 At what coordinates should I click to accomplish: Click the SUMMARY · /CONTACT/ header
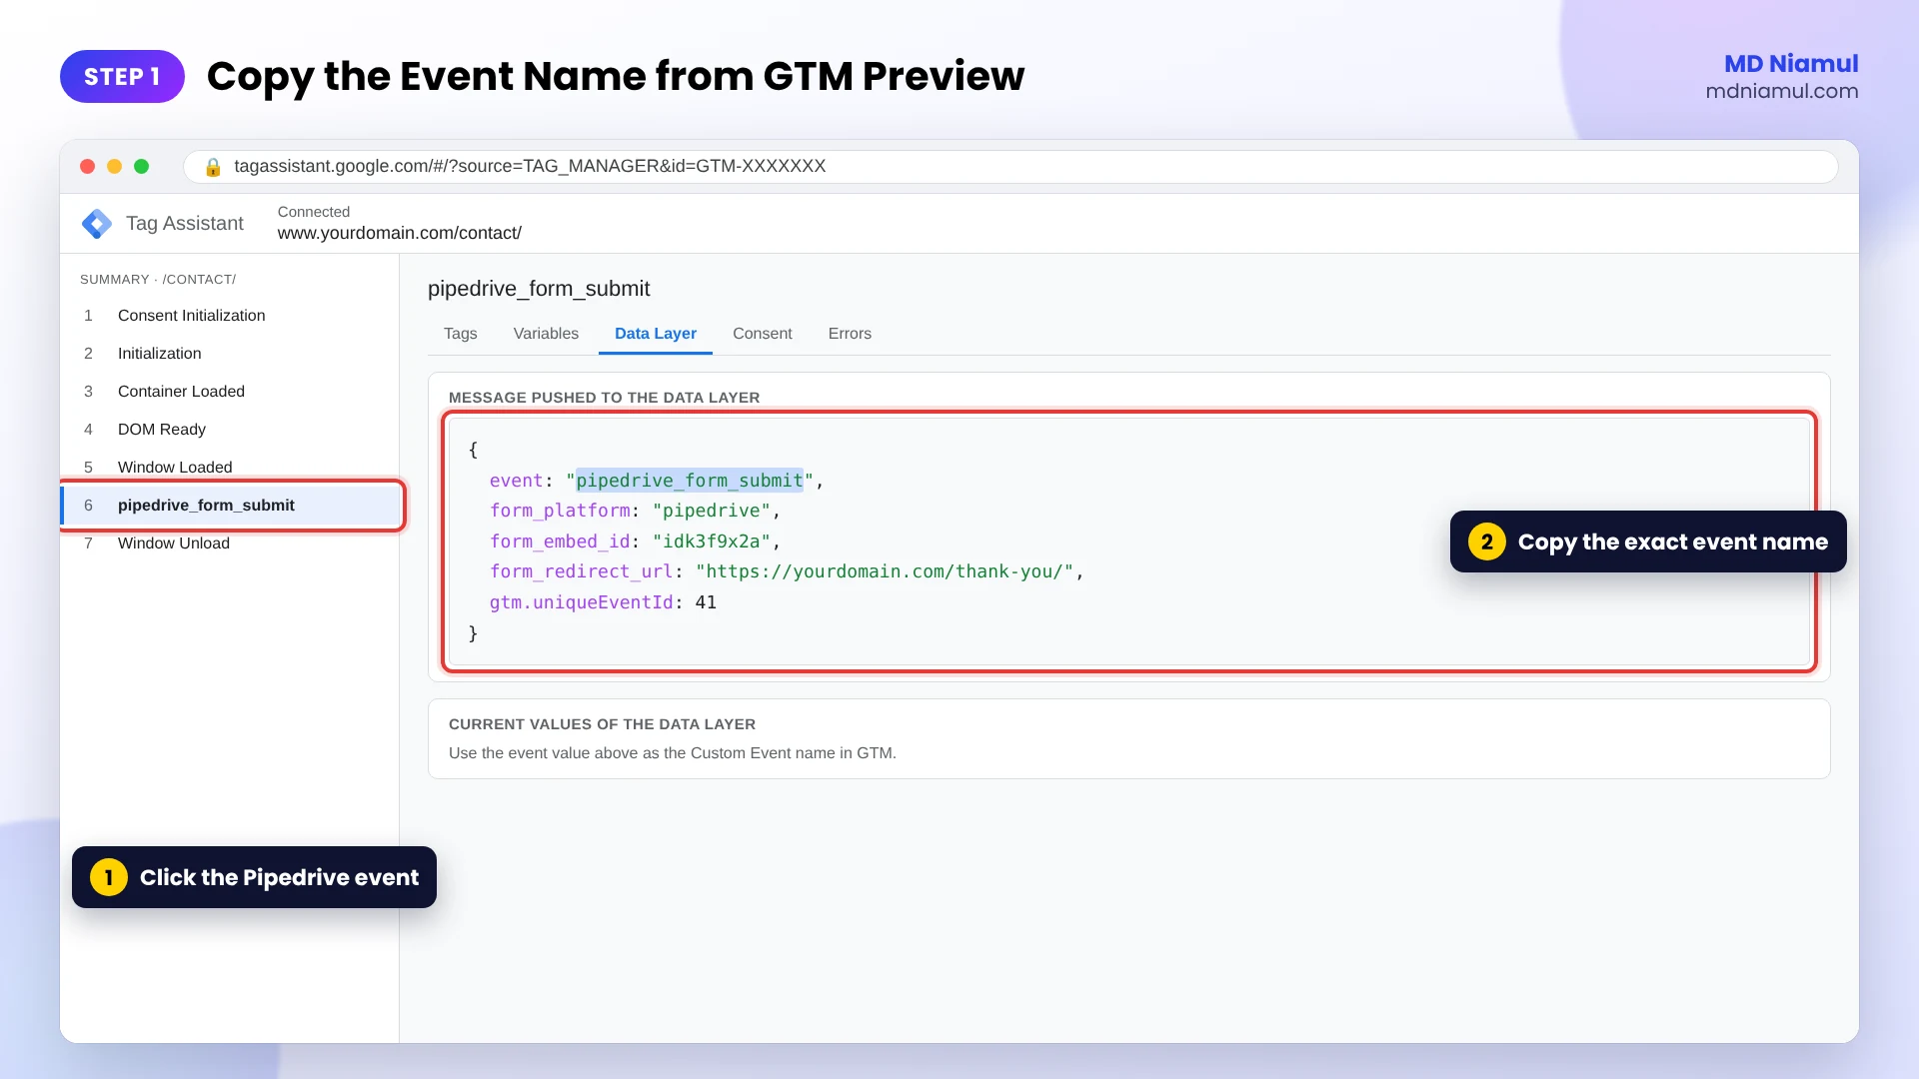click(x=158, y=280)
